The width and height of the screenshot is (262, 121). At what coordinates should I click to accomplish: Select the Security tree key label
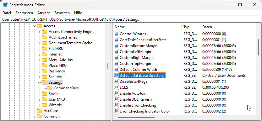click(x=55, y=77)
